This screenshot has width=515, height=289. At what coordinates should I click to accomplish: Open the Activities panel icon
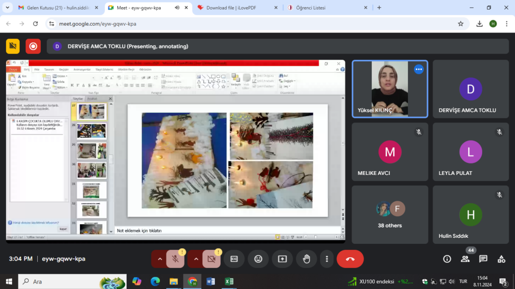[501, 259]
